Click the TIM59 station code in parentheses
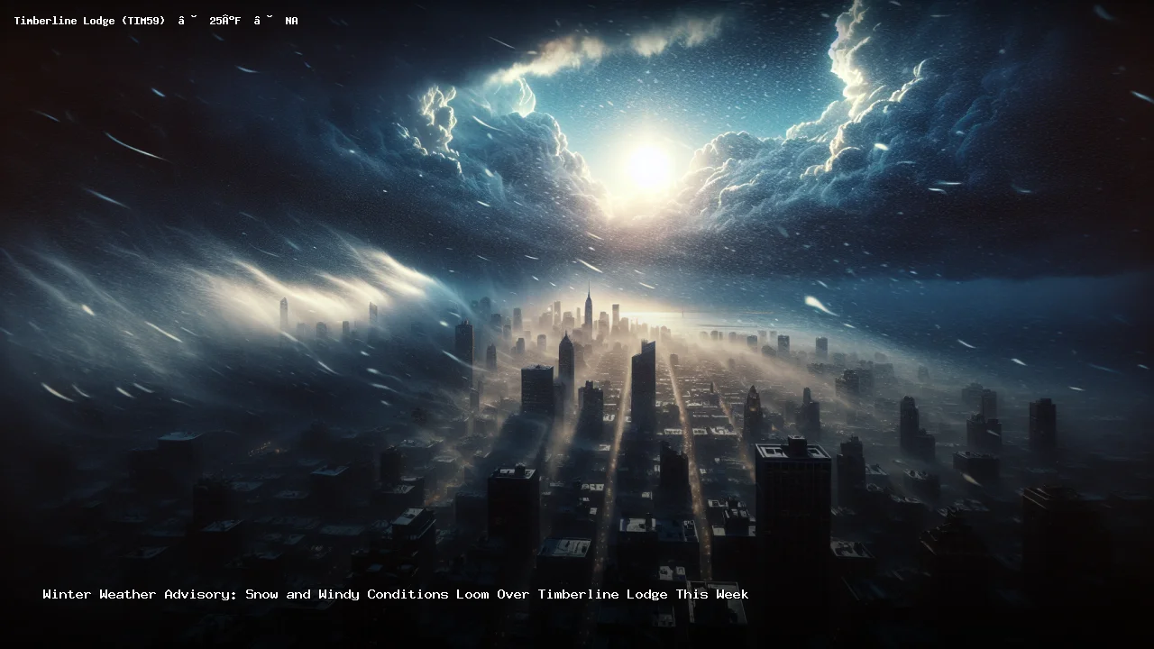 coord(142,21)
